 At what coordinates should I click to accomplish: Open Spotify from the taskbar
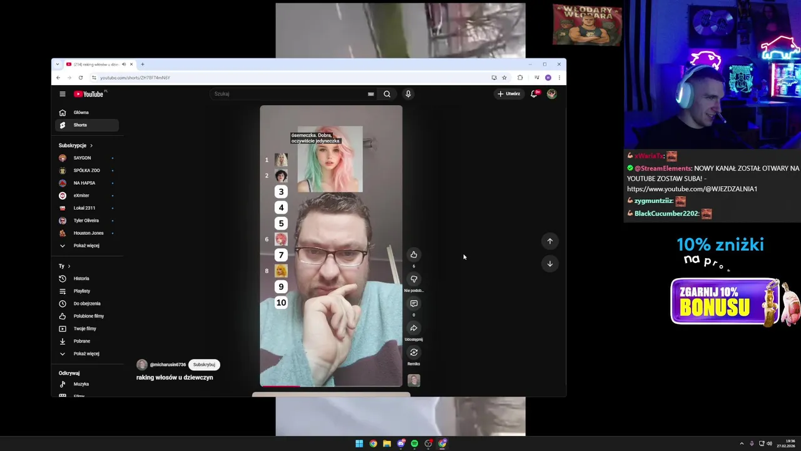pyautogui.click(x=414, y=443)
